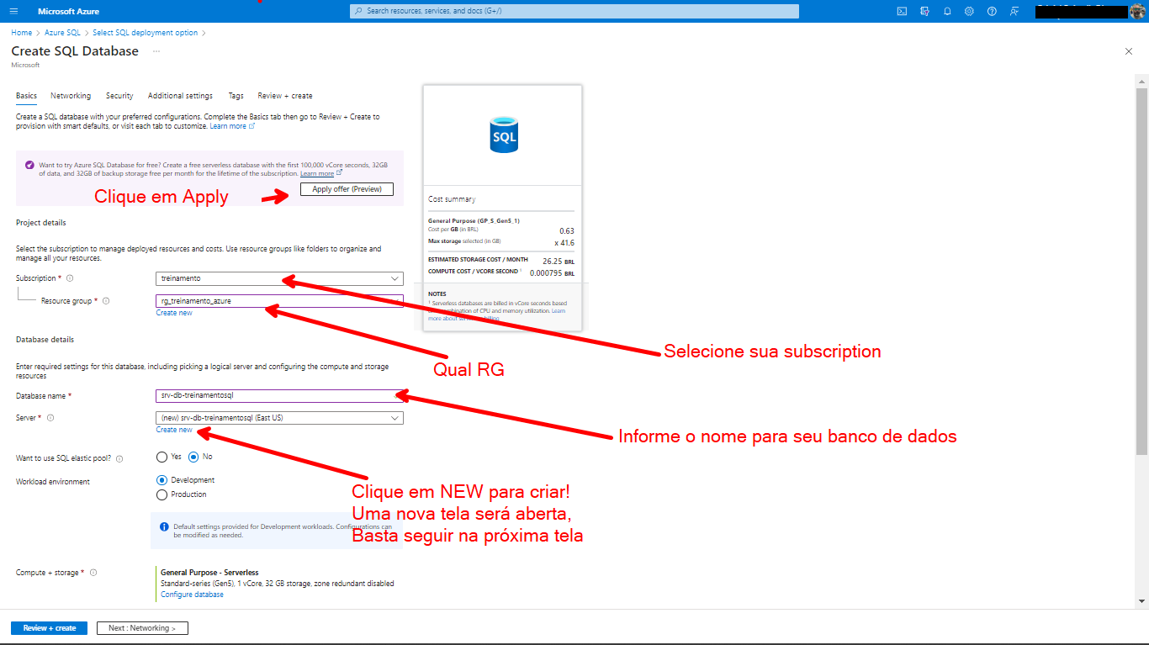Image resolution: width=1149 pixels, height=645 pixels.
Task: Switch to the Tags tab
Action: (236, 95)
